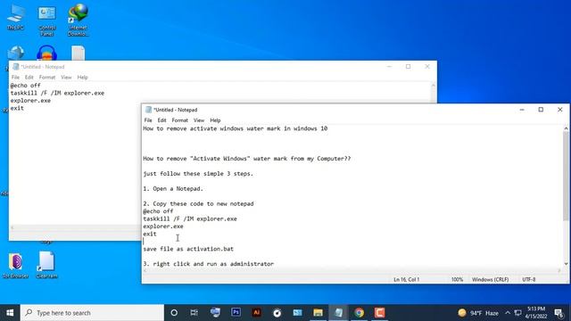Image resolution: width=571 pixels, height=321 pixels.
Task: Open Format menu in back Notepad window
Action: (x=47, y=78)
